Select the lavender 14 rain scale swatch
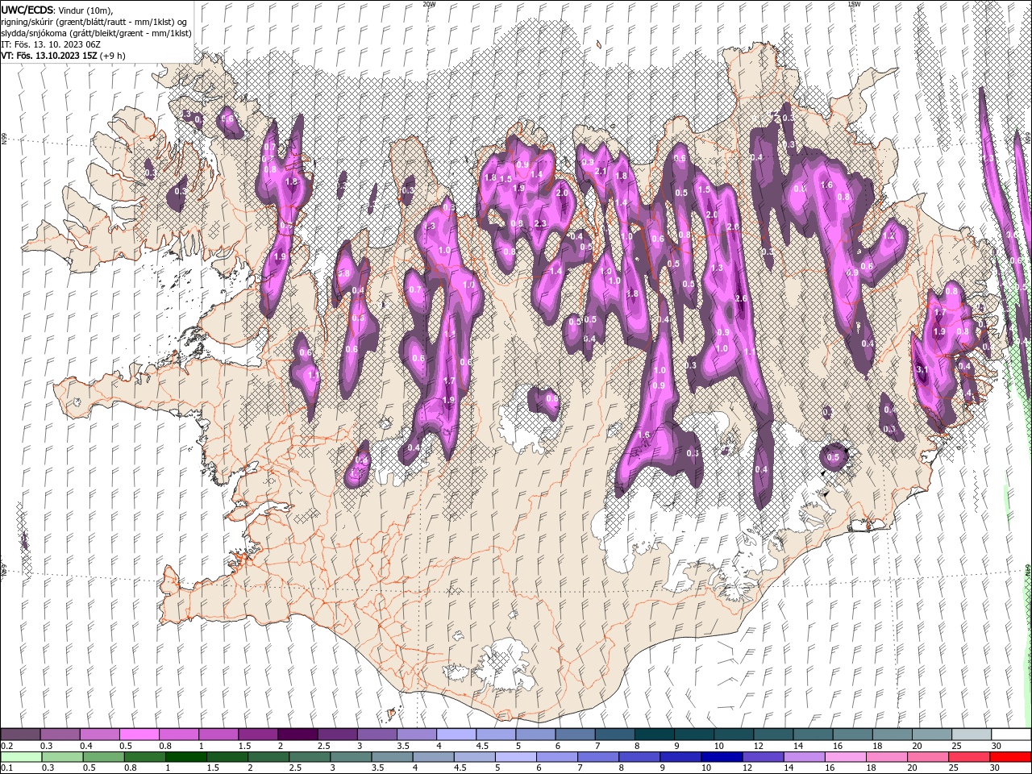Viewport: 1032px width, 774px height. coord(804,756)
